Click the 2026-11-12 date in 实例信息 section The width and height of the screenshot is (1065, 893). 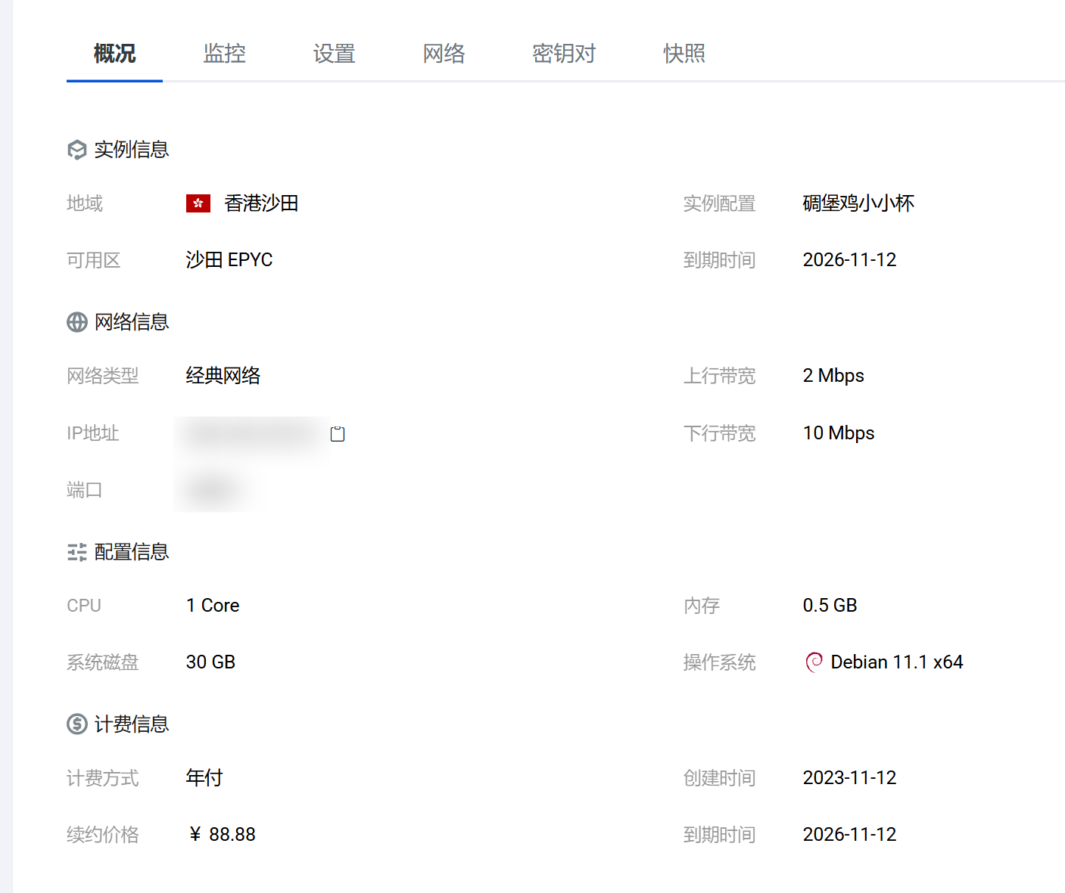(849, 260)
